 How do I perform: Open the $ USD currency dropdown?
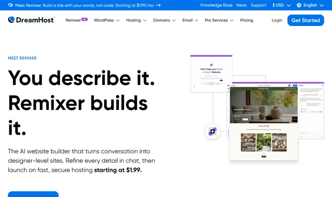point(281,5)
